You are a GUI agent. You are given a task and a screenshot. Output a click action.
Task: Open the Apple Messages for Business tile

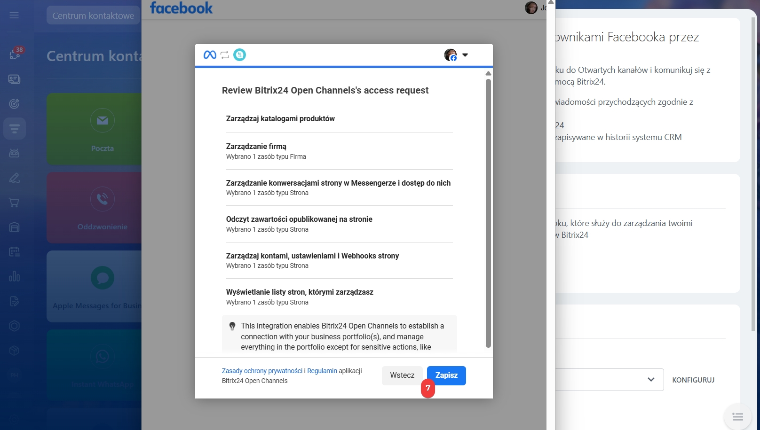(94, 286)
